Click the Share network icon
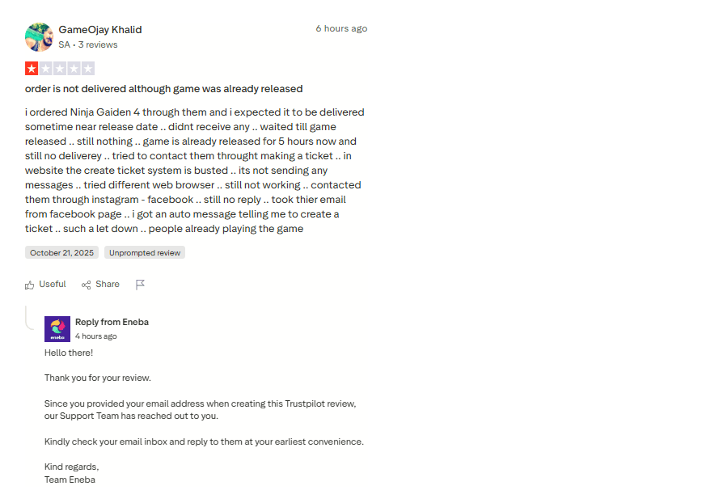Screen dimensions: 723x490 tap(87, 285)
